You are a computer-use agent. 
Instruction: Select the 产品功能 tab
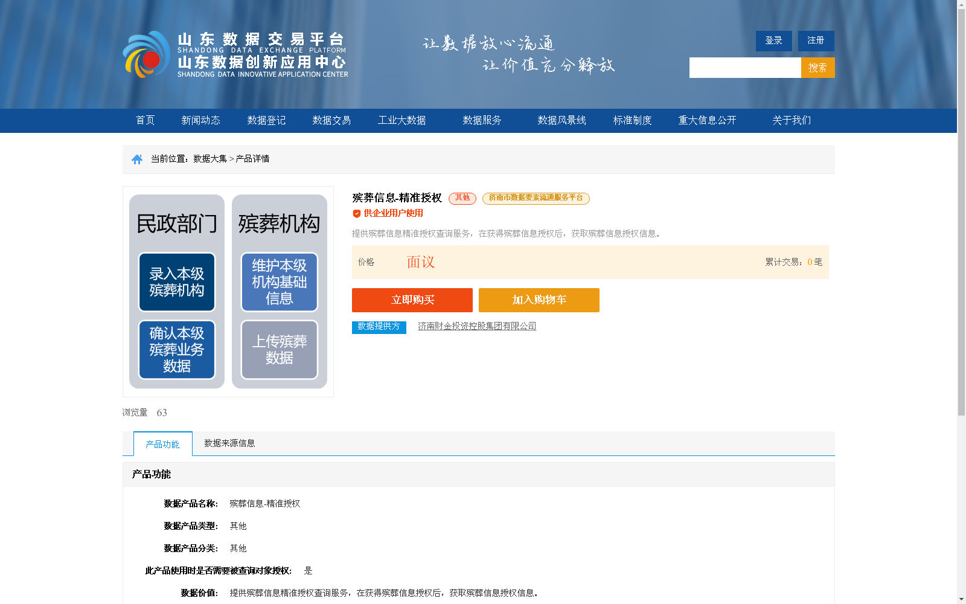163,444
